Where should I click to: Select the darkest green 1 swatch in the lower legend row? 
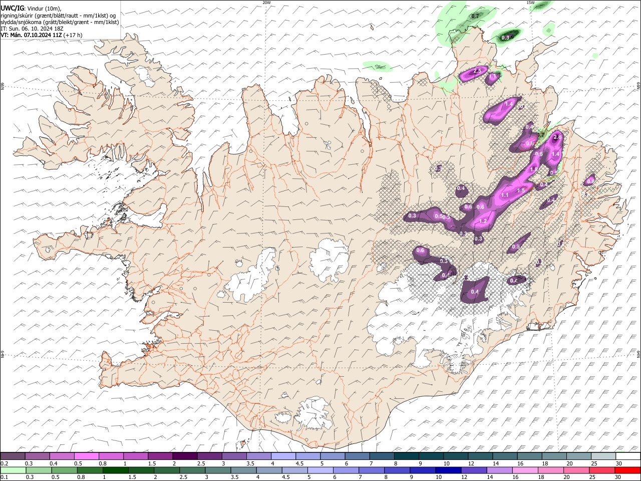coord(115,470)
